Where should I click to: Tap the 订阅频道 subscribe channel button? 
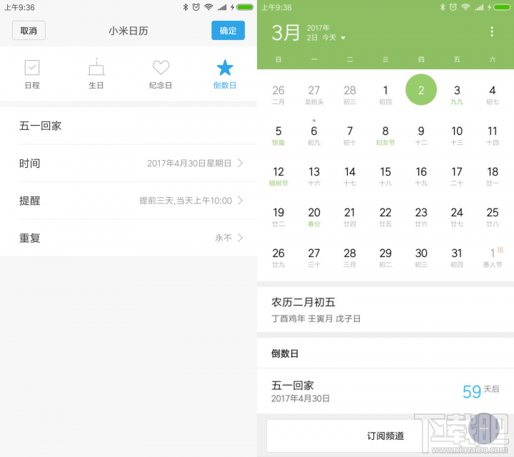pyautogui.click(x=385, y=436)
